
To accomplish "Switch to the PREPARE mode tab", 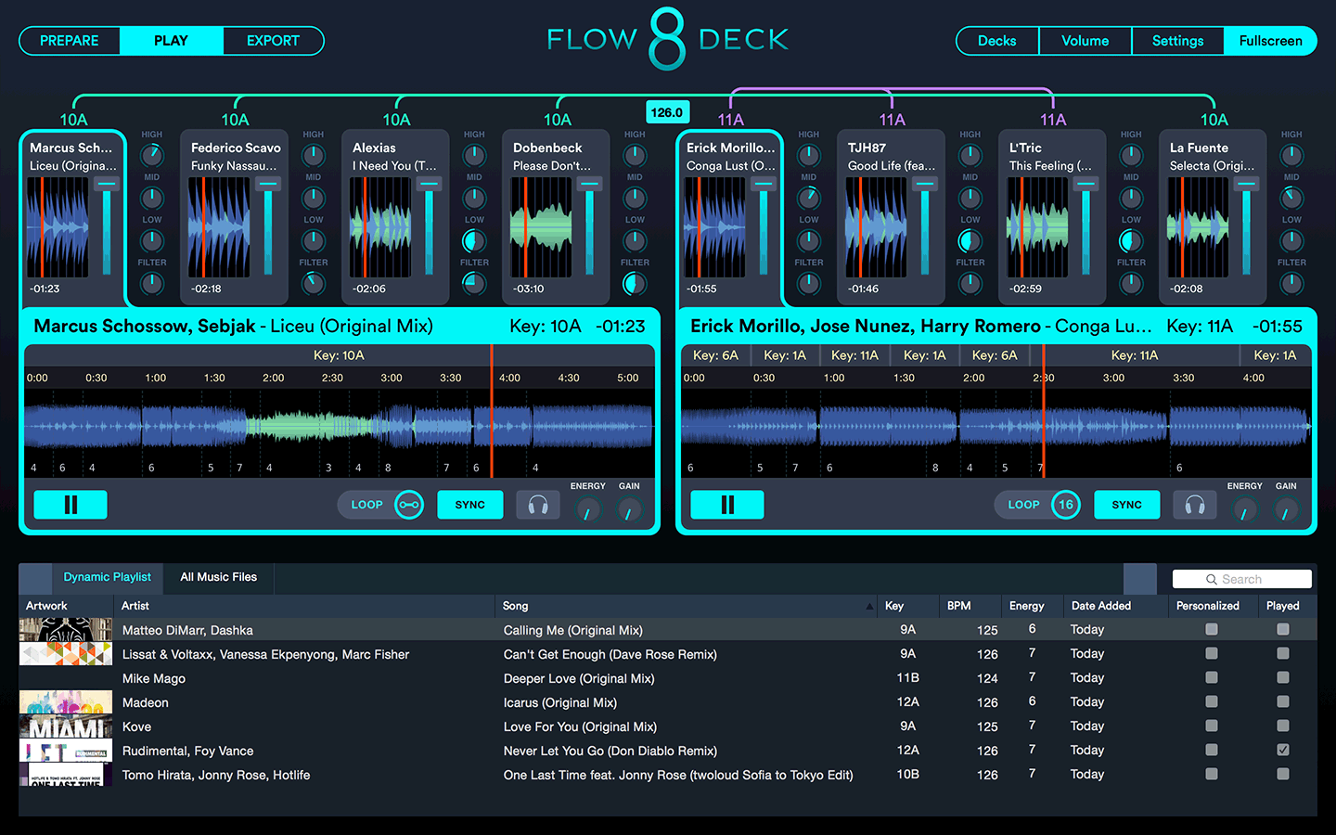I will (x=70, y=41).
